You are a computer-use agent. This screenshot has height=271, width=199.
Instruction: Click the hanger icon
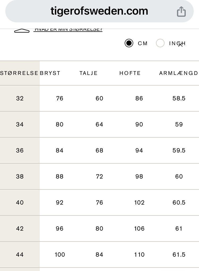point(22,31)
